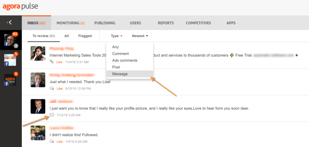Click the author name above the Internet Marketing post
Screen dimensions: 309x147
pos(62,49)
